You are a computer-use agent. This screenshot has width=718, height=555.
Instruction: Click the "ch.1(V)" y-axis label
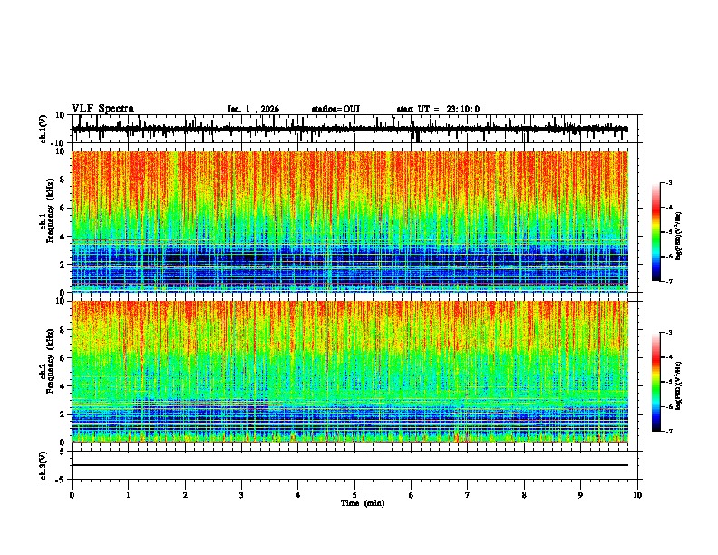click(x=43, y=129)
